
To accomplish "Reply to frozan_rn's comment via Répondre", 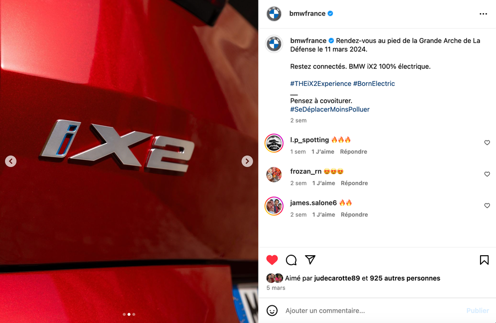I will click(354, 183).
